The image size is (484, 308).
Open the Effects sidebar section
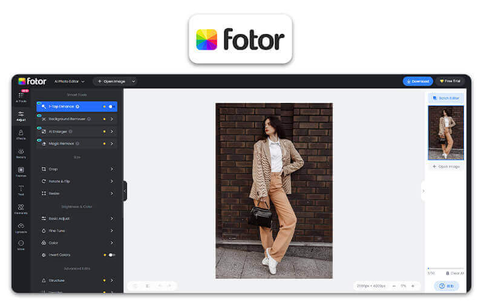[x=21, y=135]
